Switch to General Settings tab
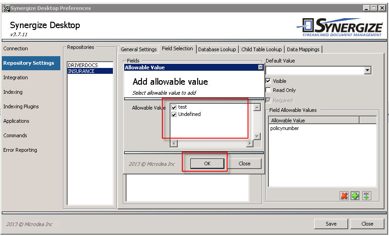 pos(138,49)
